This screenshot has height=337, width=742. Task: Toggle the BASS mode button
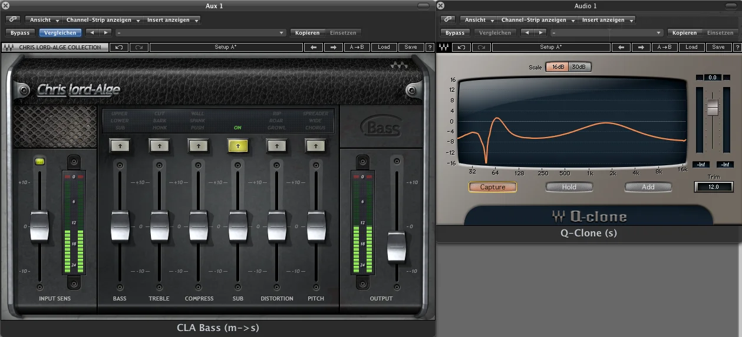pos(120,145)
